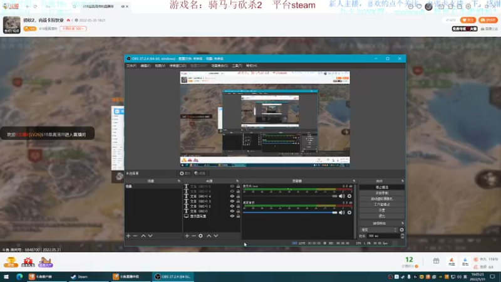Open the scene transition type dropdown
The width and height of the screenshot is (501, 282).
pos(379,229)
